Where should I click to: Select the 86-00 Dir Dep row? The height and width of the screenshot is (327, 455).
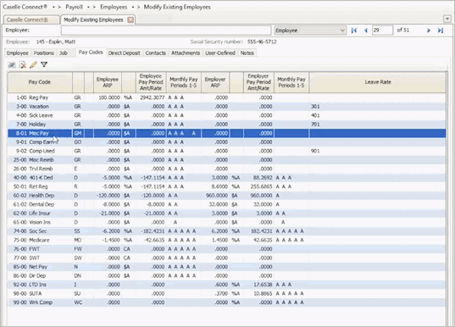click(x=226, y=275)
